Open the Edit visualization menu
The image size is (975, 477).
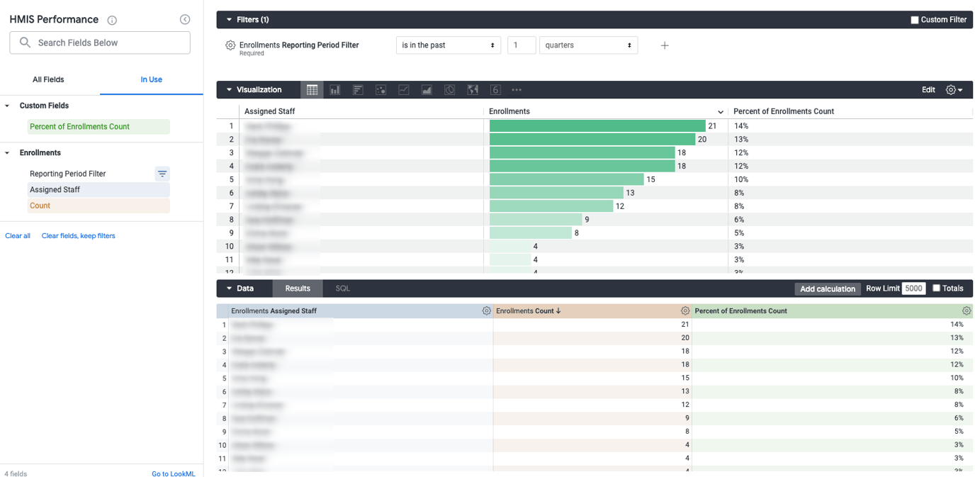point(928,90)
